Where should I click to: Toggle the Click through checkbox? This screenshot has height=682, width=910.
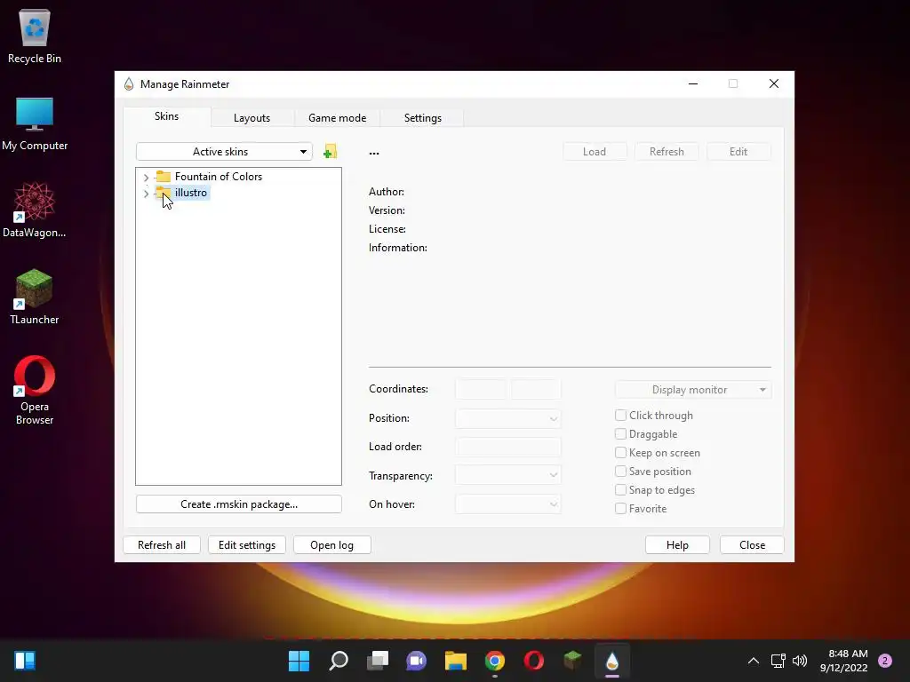620,416
